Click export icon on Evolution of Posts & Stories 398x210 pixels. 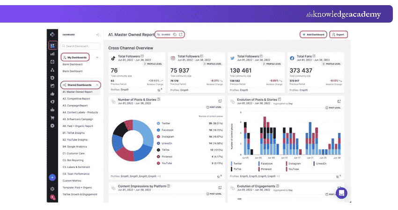[x=339, y=101]
